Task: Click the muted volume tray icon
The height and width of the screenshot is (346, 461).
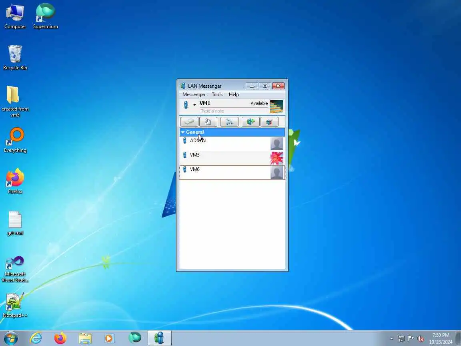Action: click(421, 339)
